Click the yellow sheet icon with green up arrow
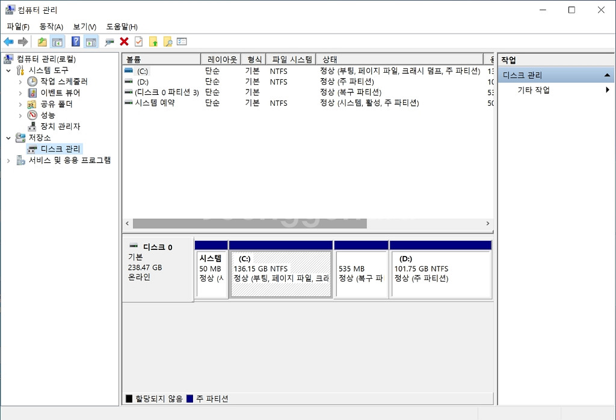The image size is (616, 420). (153, 41)
